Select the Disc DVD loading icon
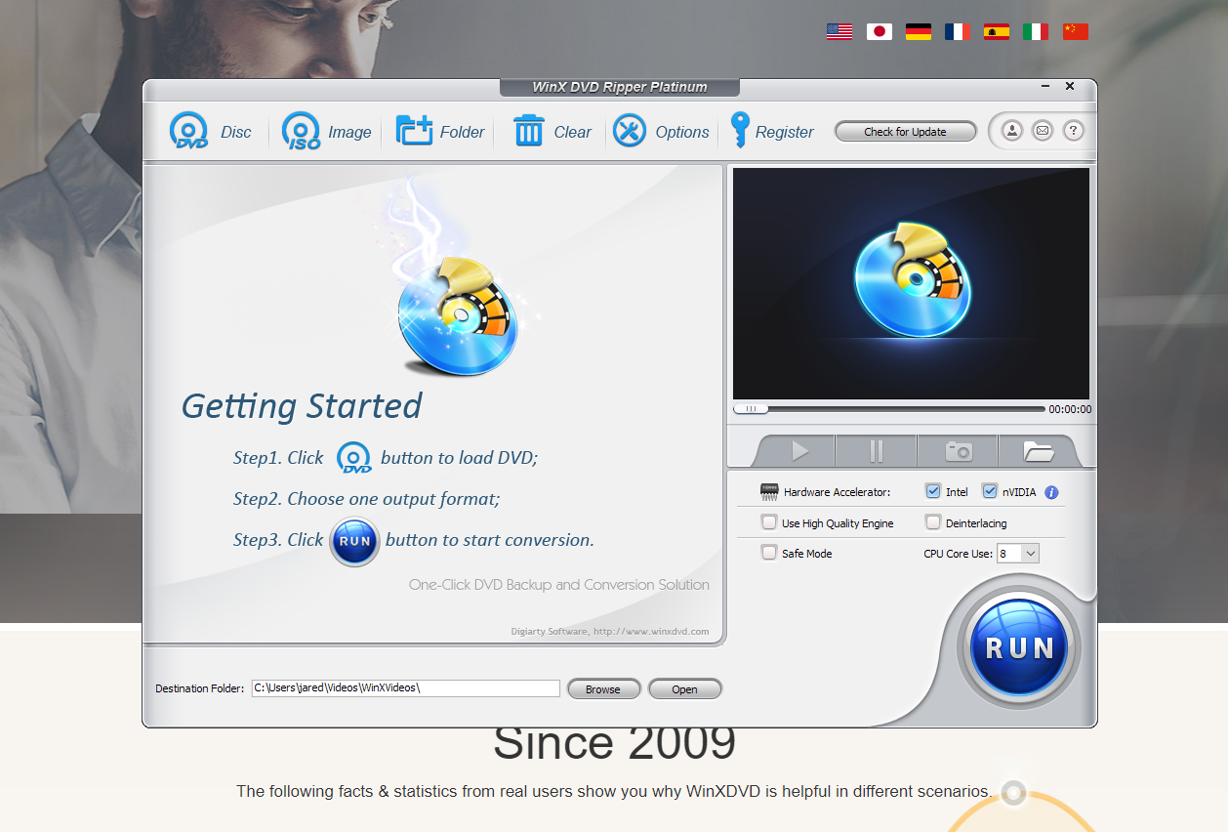Viewport: 1228px width, 832px height. (188, 130)
